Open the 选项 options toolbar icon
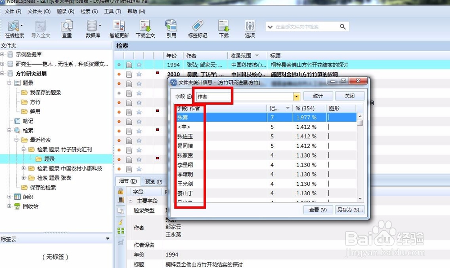The width and height of the screenshot is (450, 268). [x=250, y=29]
